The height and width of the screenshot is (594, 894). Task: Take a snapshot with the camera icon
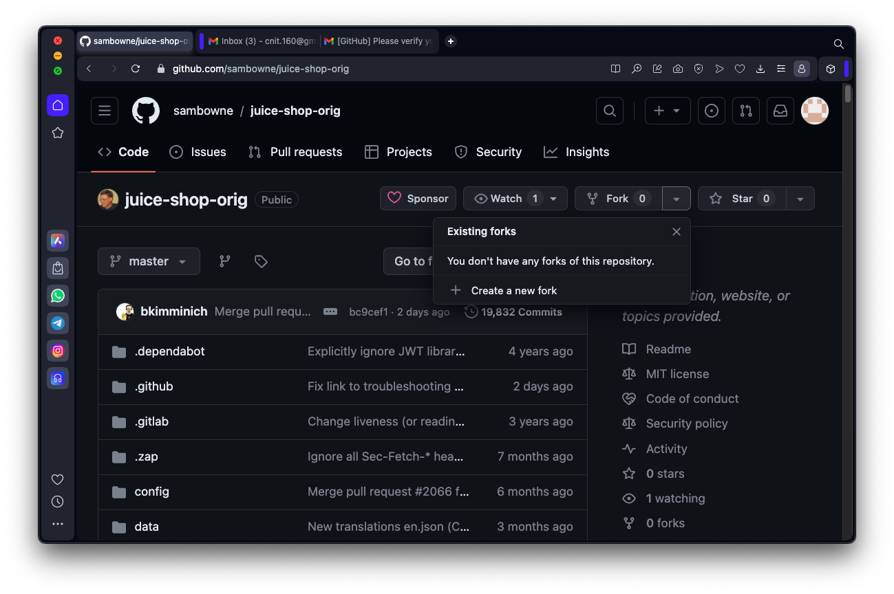coord(678,69)
